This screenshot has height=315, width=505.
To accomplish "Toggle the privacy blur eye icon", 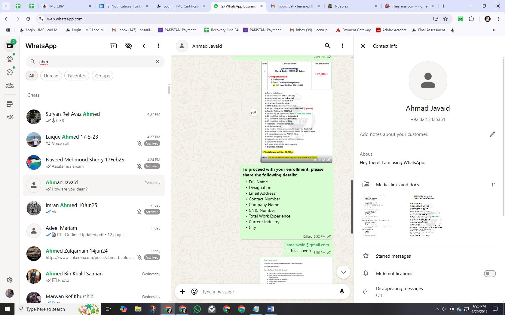I will [129, 46].
